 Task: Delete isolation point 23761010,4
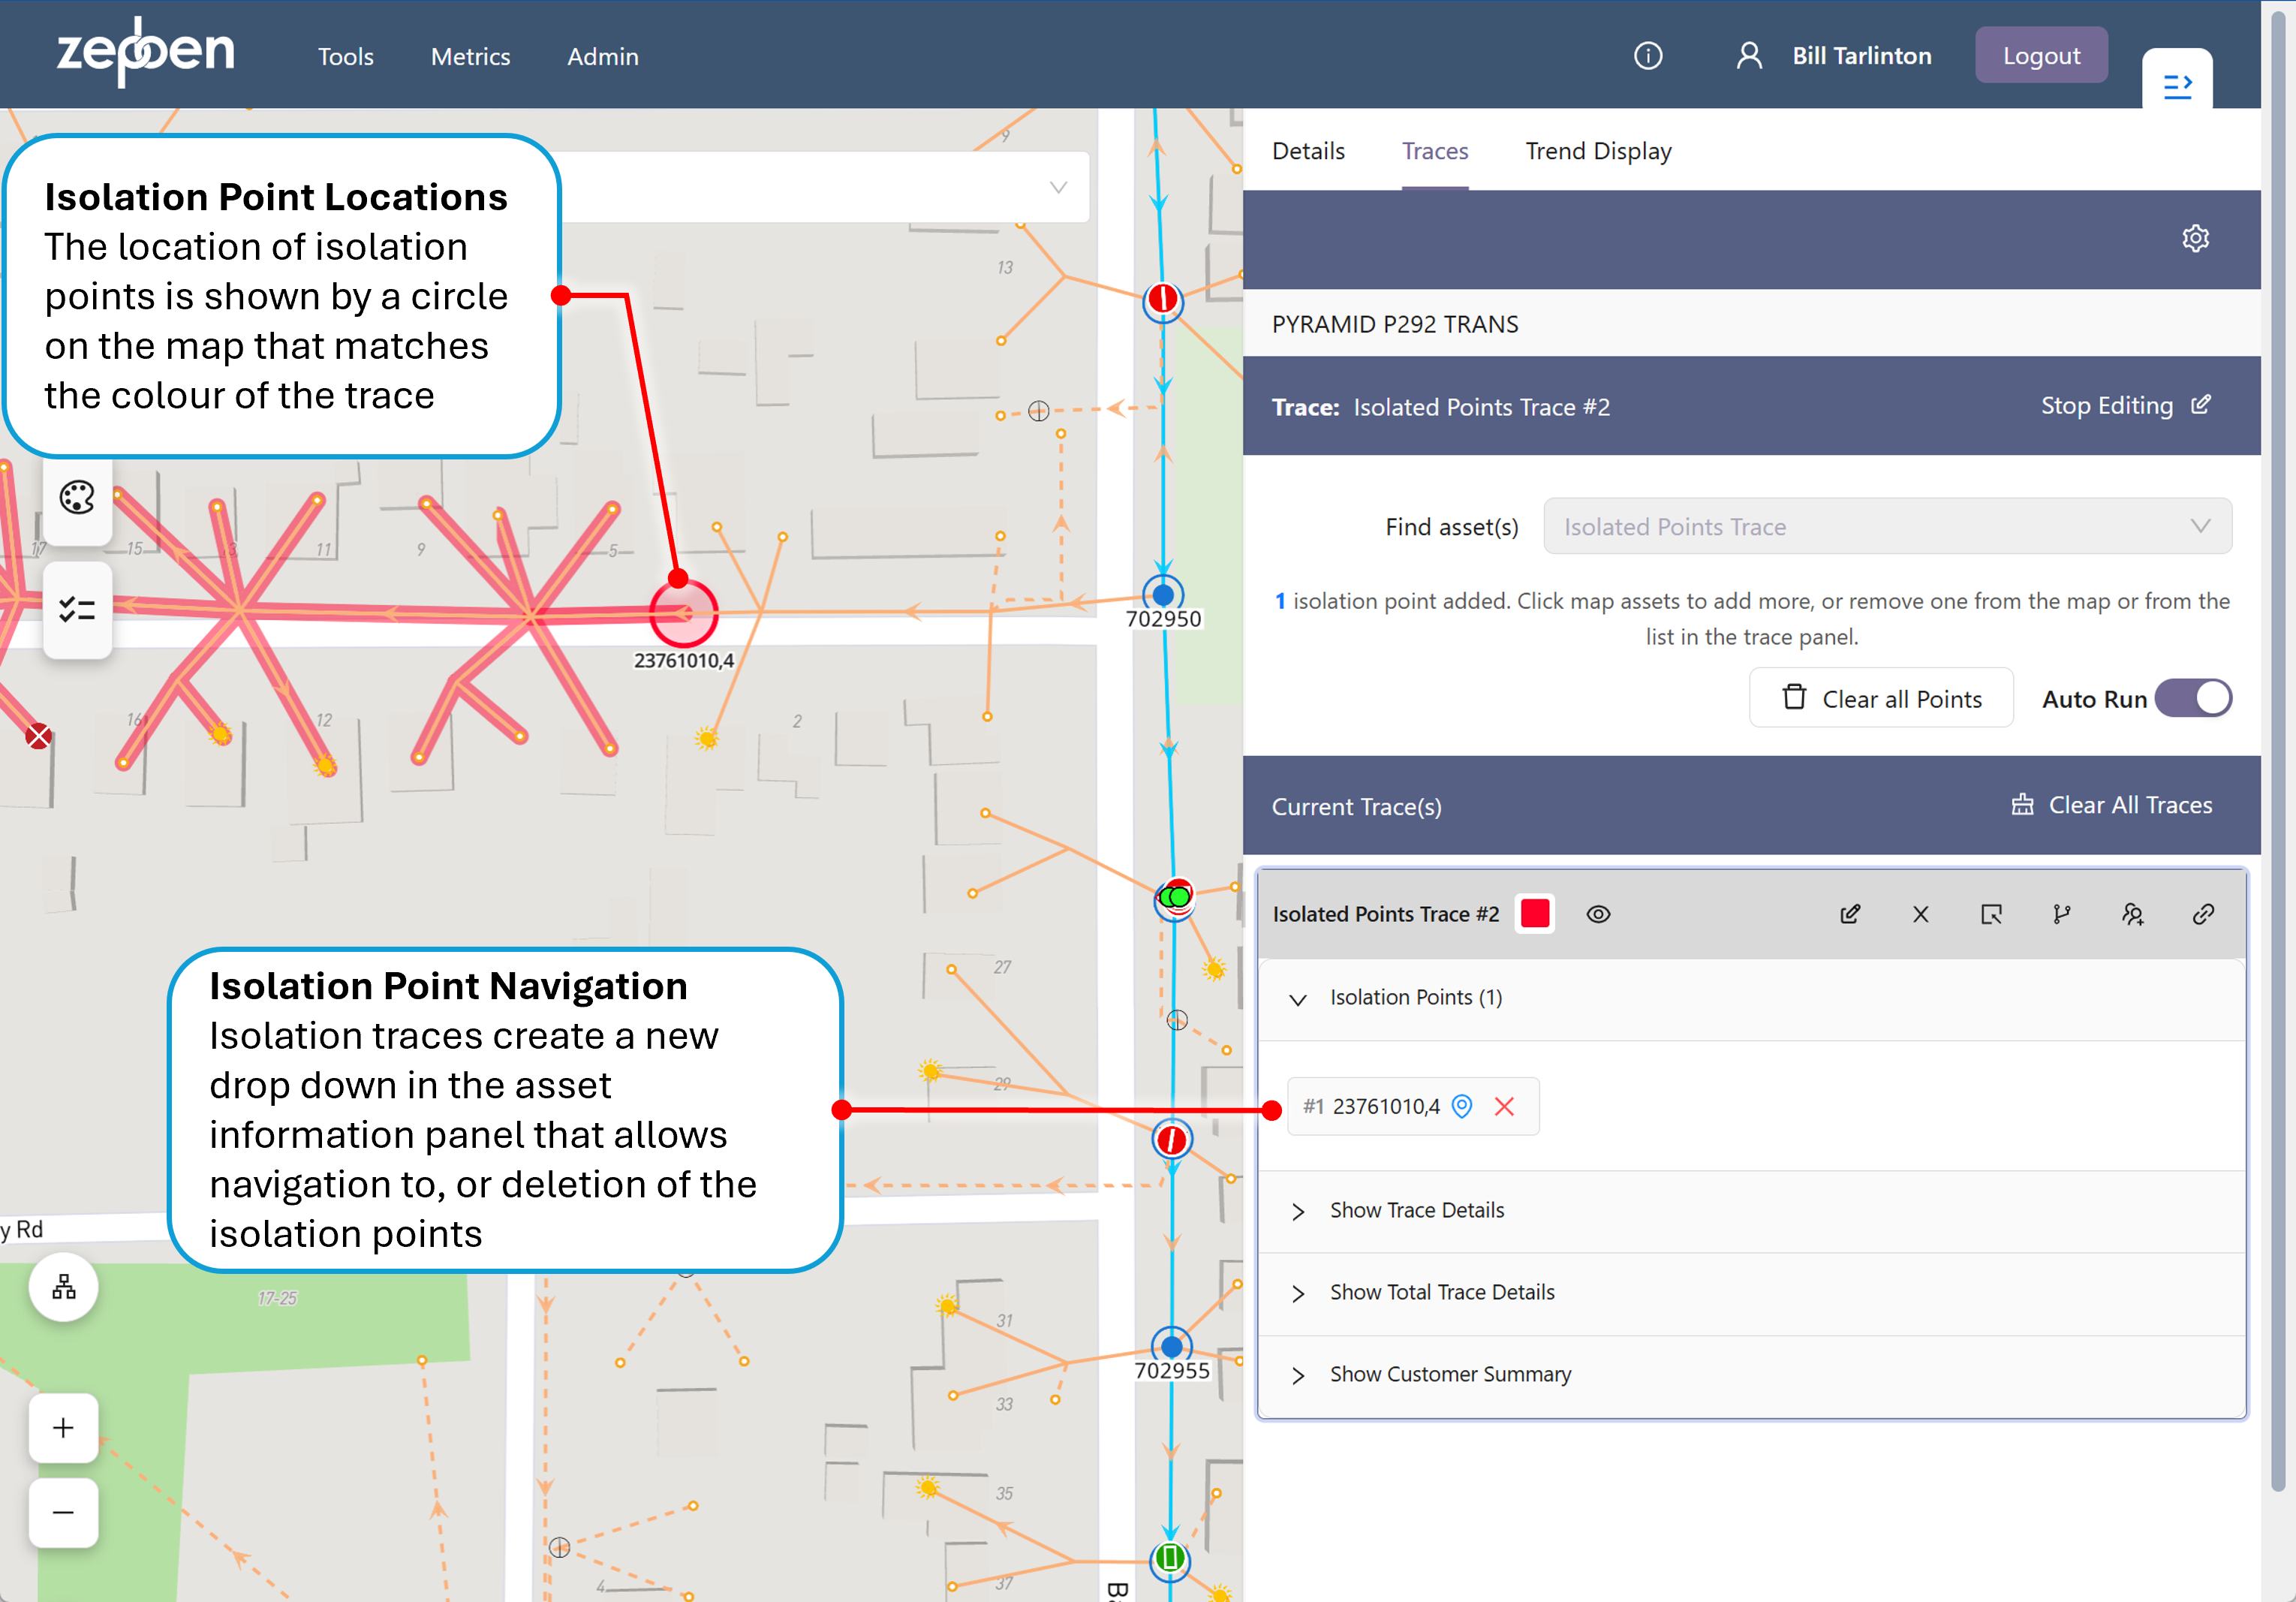click(x=1504, y=1106)
